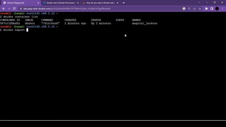Open the Chrome three-dot menu

[x=222, y=8]
